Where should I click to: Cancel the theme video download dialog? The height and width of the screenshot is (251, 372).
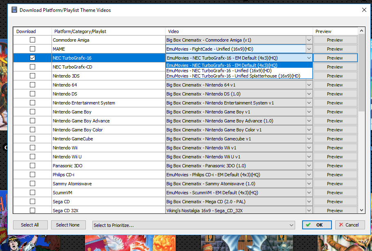[350, 225]
